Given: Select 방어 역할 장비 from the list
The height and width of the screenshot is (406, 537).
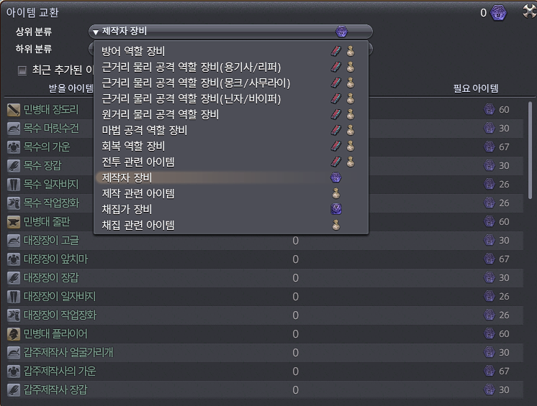Looking at the screenshot, I should coord(230,51).
